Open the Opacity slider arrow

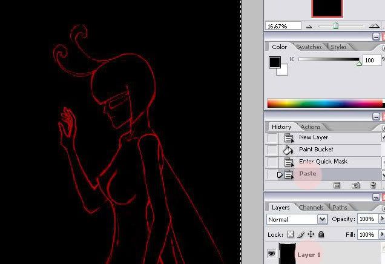click(x=382, y=219)
